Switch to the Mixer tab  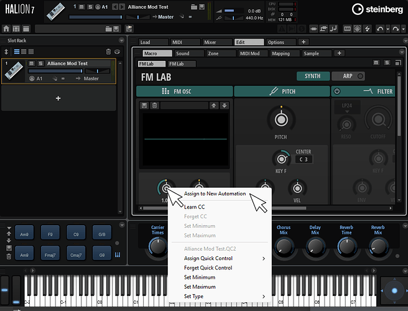coord(217,42)
